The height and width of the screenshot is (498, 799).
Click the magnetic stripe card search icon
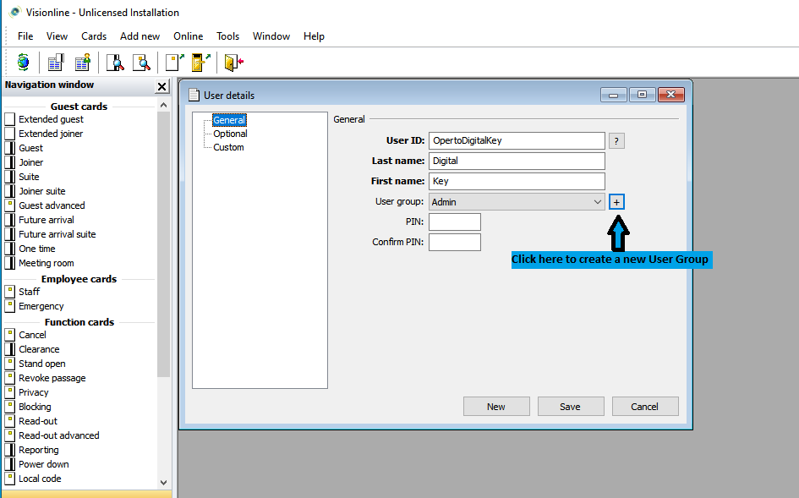(115, 62)
